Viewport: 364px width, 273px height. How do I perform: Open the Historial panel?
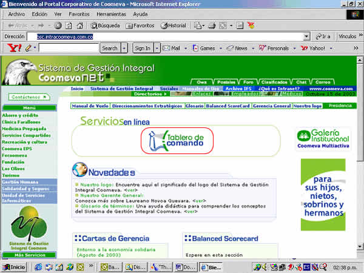click(174, 25)
